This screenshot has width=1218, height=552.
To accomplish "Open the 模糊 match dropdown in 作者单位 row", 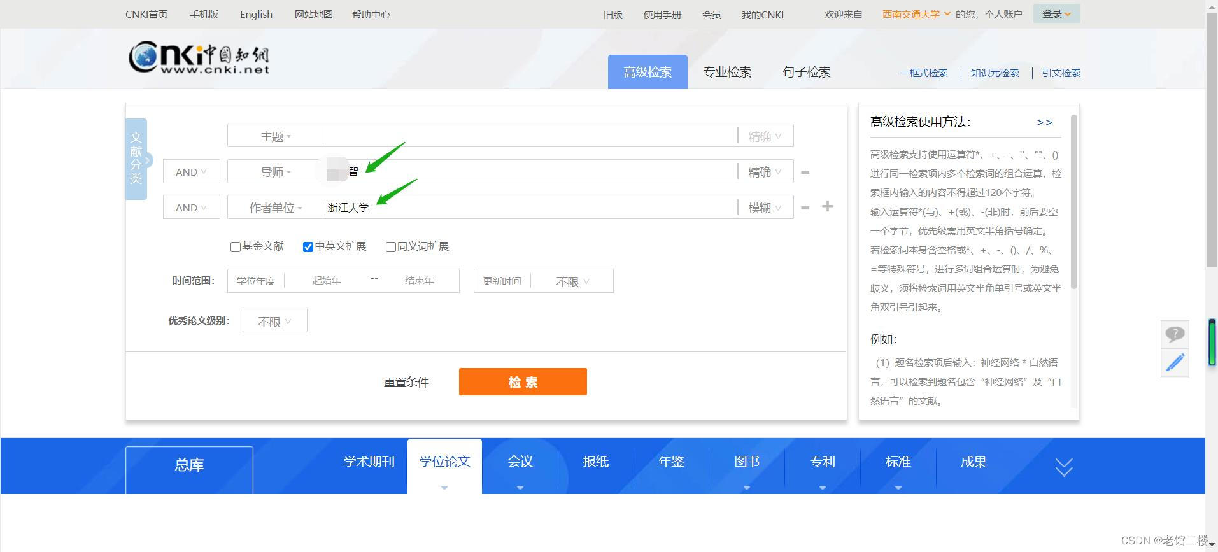I will (x=765, y=208).
